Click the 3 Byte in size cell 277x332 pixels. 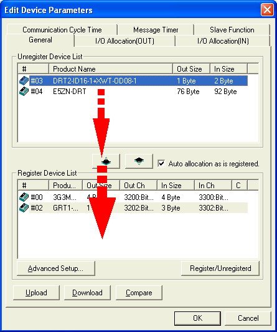click(171, 207)
